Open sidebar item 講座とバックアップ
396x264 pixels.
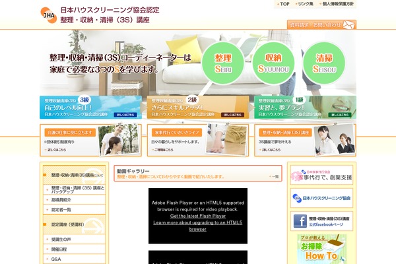(x=74, y=189)
